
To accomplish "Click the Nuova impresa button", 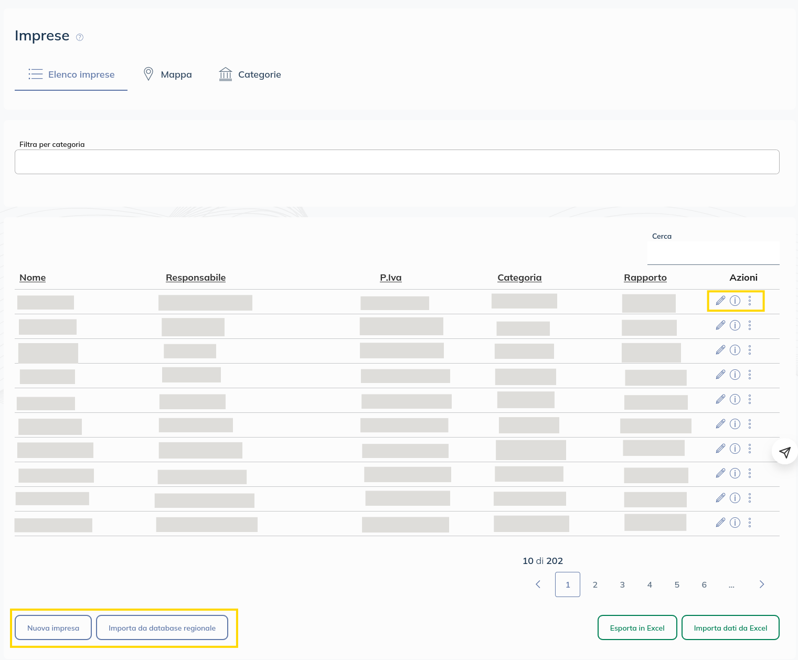I will pyautogui.click(x=53, y=628).
